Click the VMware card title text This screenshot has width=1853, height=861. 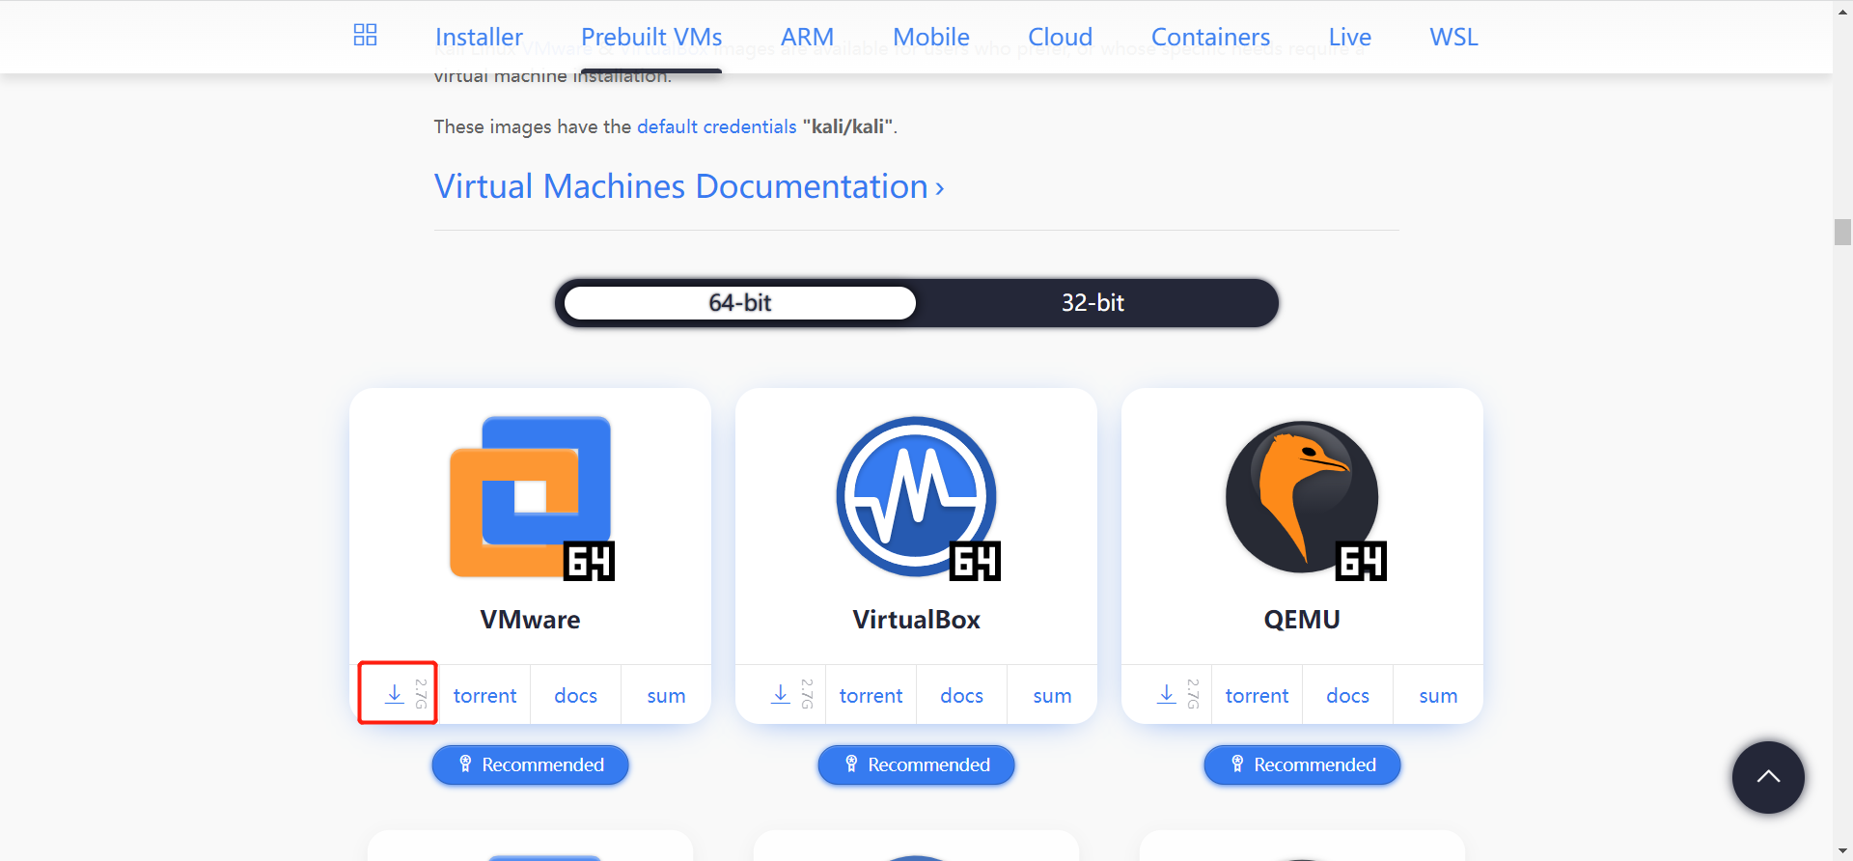531,620
